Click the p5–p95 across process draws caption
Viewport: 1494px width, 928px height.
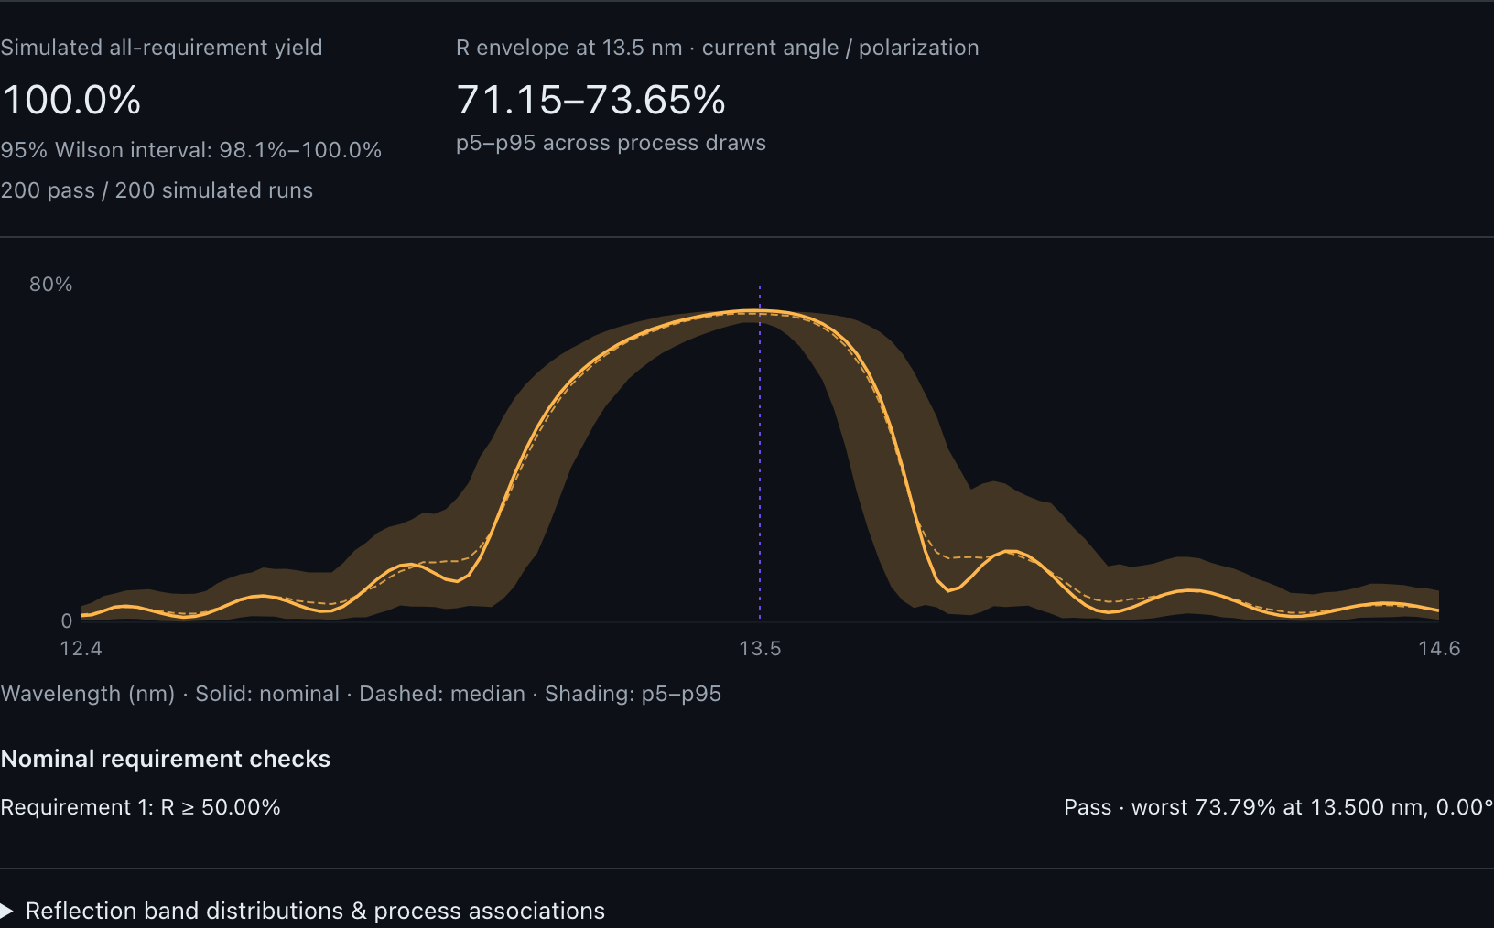click(611, 143)
